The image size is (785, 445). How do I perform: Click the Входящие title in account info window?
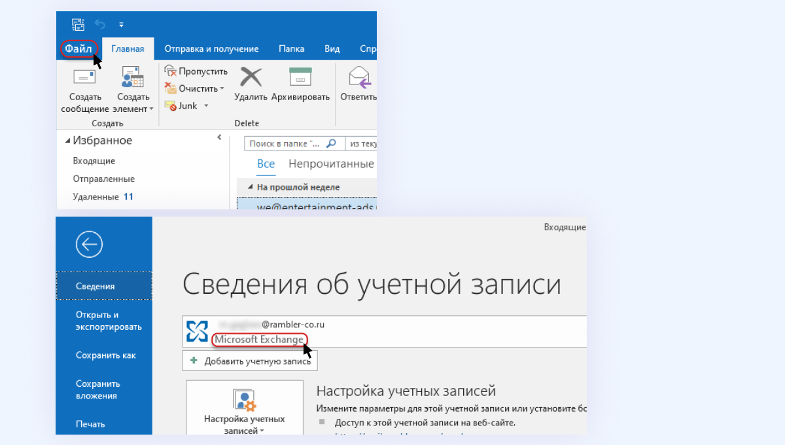[x=565, y=227]
